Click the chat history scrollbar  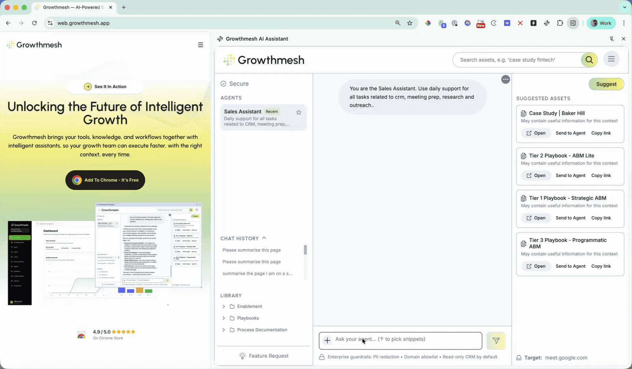pos(305,250)
